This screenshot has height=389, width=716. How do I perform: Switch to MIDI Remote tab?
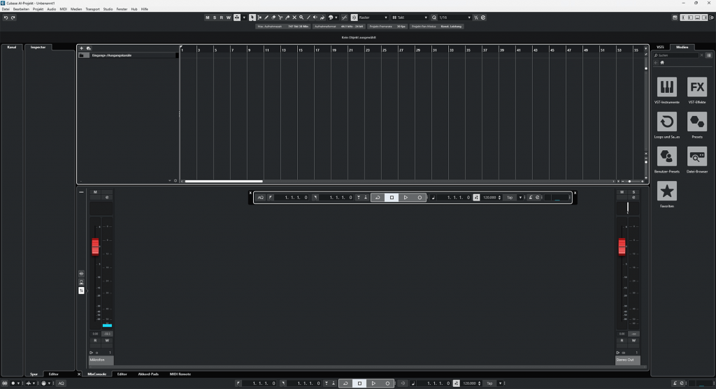click(180, 374)
